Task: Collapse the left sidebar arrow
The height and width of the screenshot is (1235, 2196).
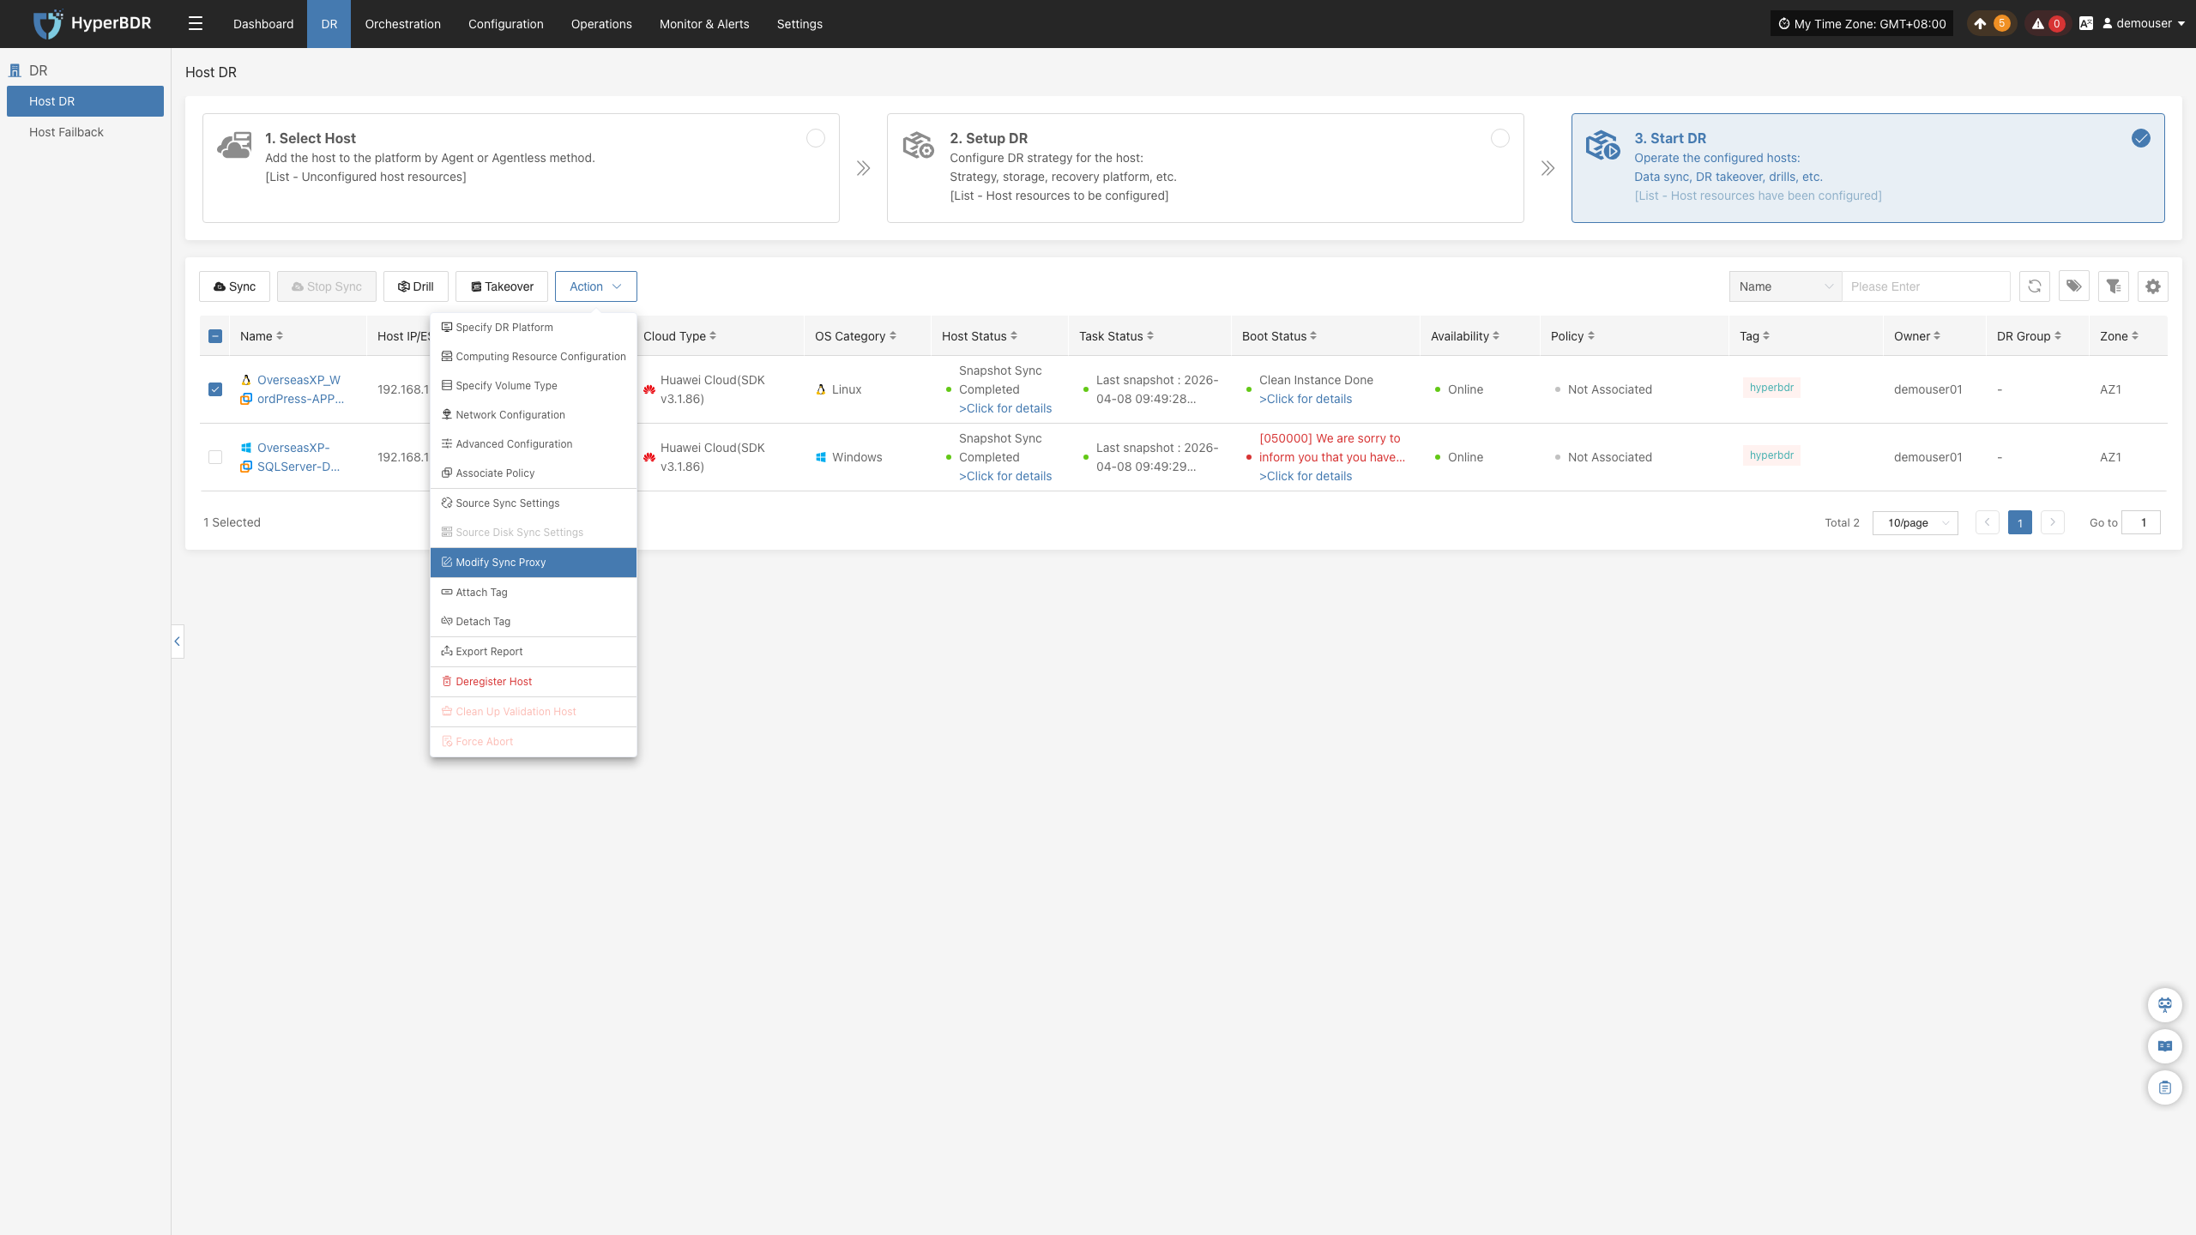Action: tap(178, 642)
